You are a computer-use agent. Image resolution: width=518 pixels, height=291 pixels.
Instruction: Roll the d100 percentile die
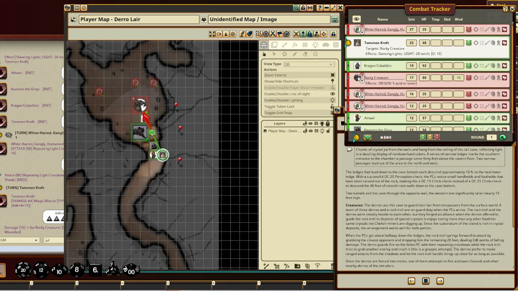(x=131, y=272)
